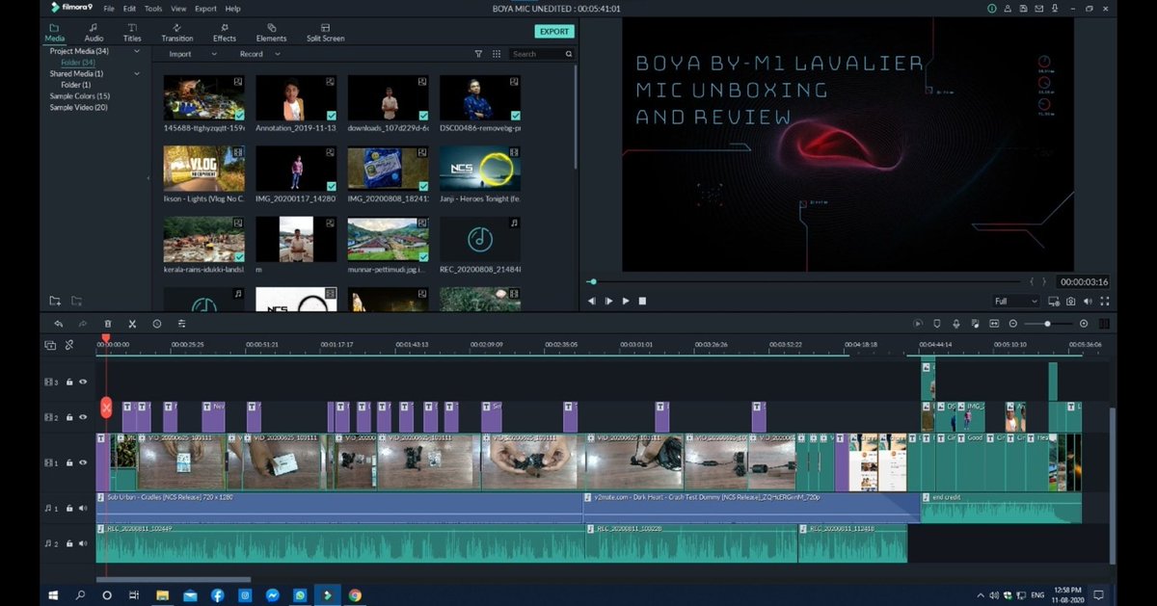This screenshot has height=606, width=1157.
Task: Zoom out timeline with minus icon
Action: click(x=1013, y=324)
